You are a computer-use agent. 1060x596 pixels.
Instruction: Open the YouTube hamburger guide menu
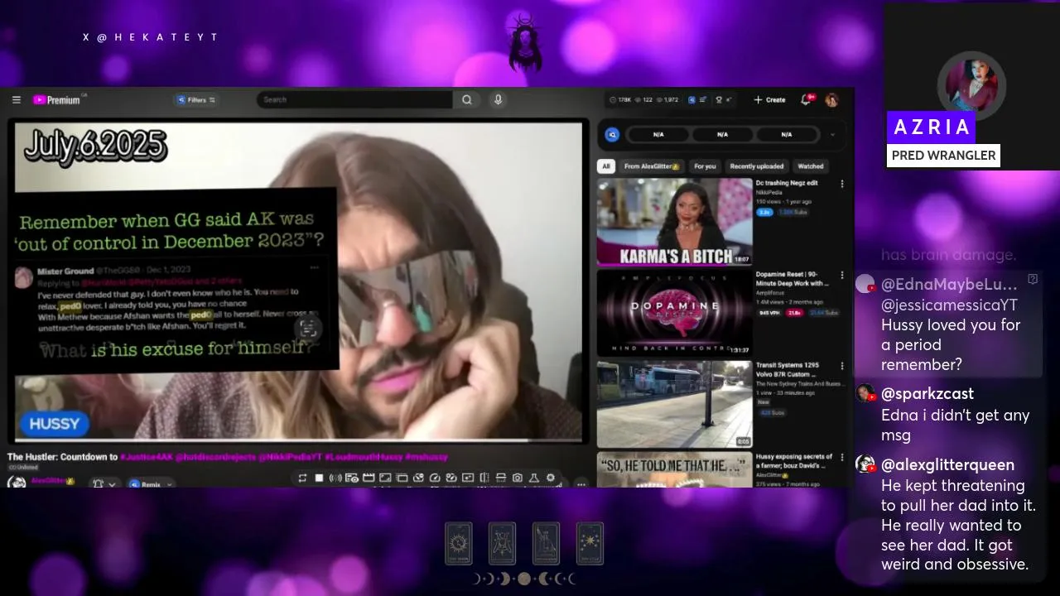coord(16,99)
